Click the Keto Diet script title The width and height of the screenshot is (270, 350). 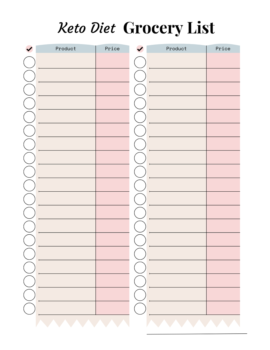(x=87, y=28)
